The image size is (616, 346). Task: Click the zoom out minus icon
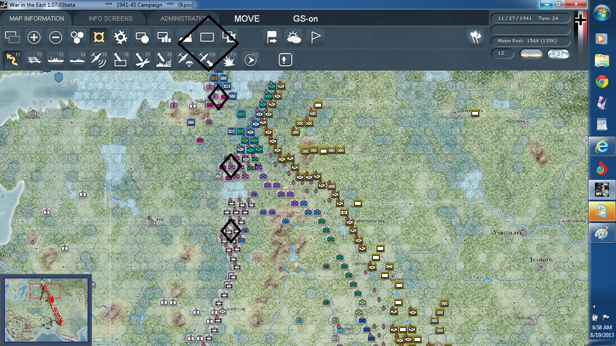[55, 37]
